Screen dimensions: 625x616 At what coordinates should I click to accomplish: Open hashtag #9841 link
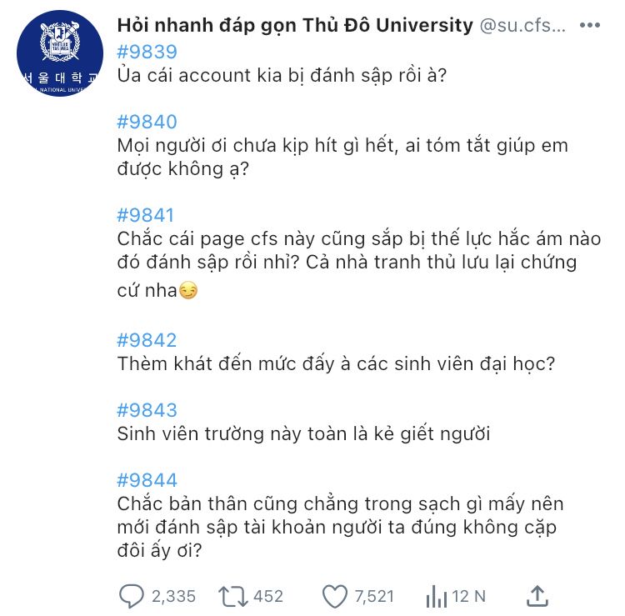click(x=146, y=215)
